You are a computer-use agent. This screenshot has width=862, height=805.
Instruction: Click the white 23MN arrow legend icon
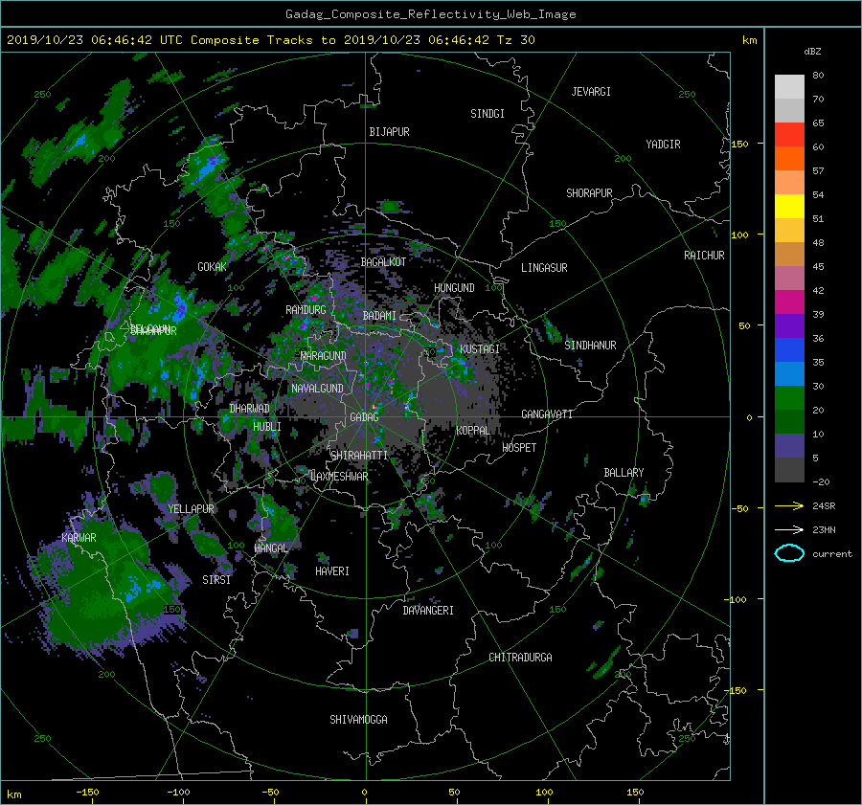coord(789,529)
